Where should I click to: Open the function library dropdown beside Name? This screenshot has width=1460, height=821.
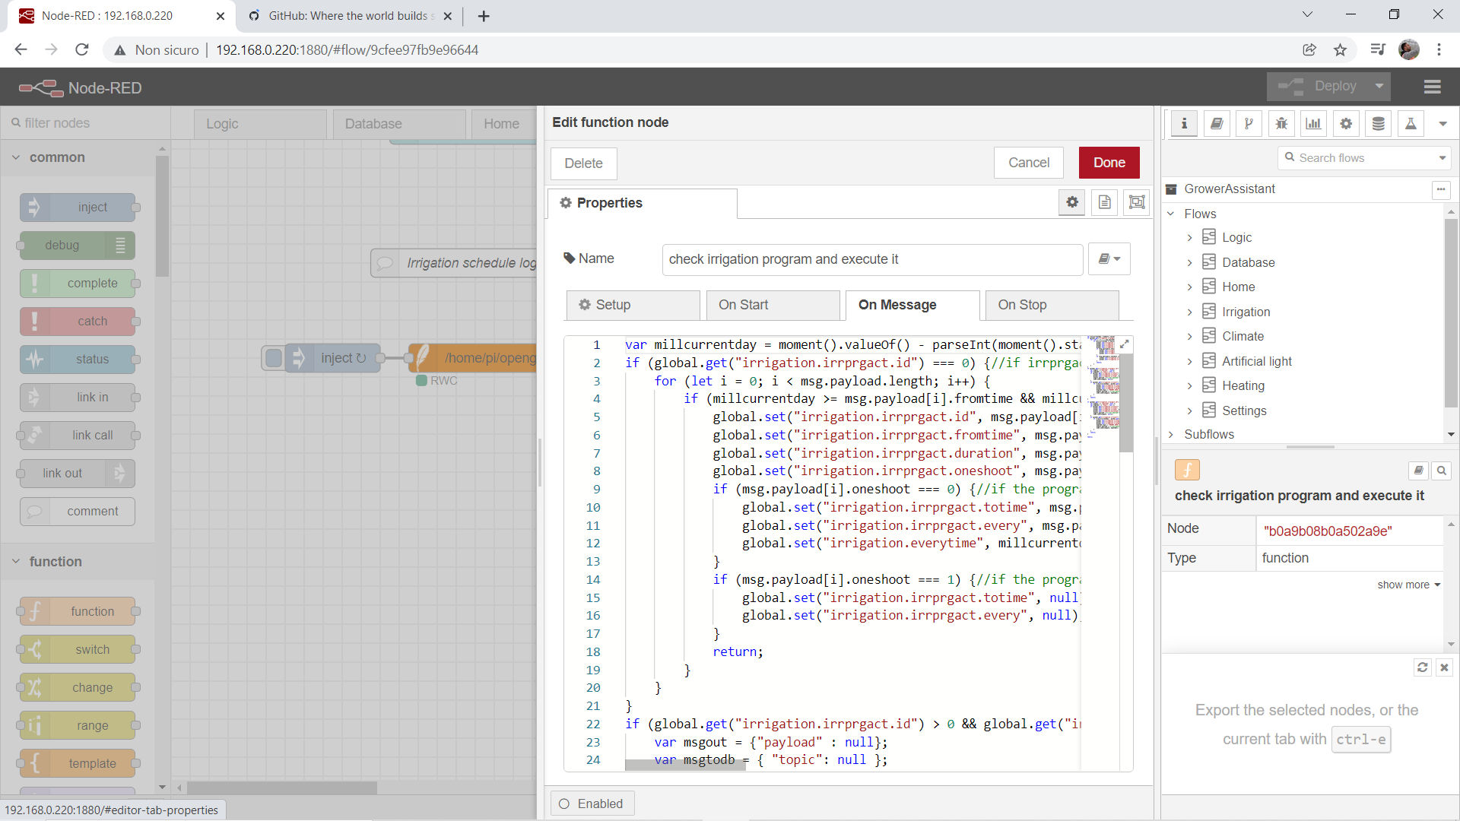pos(1109,259)
